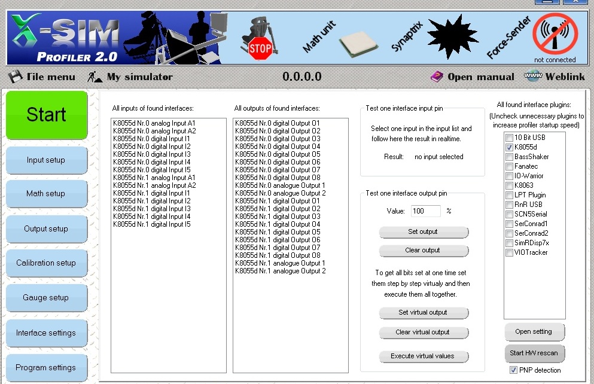
Task: Click Open manual book link
Action: coord(472,77)
